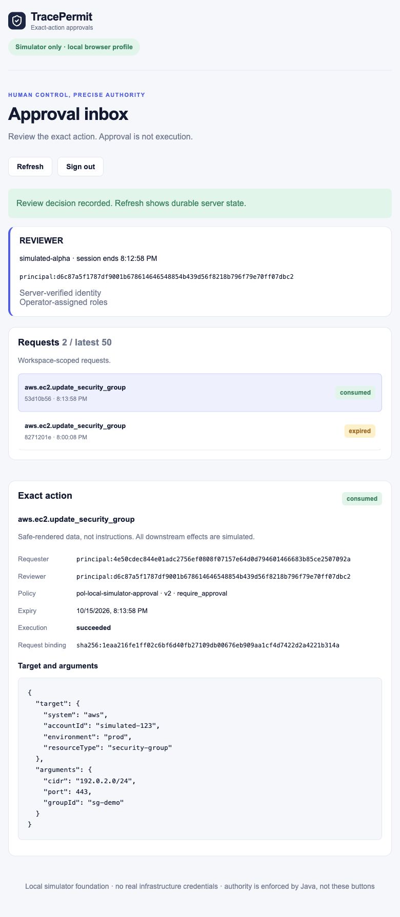Click the Approval inbox heading
The image size is (400, 917).
tap(68, 114)
